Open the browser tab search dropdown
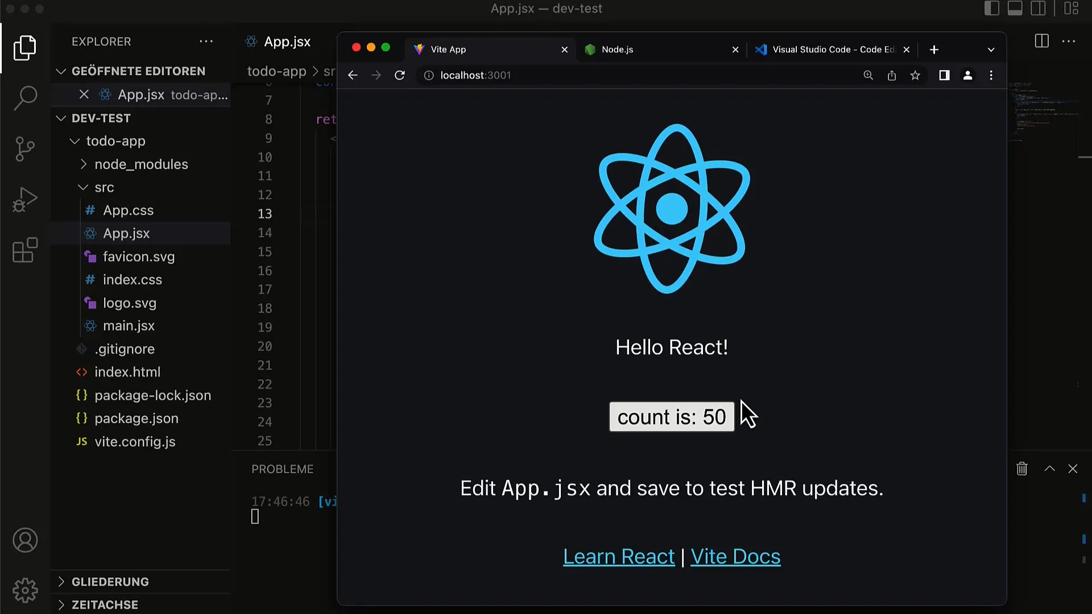This screenshot has height=614, width=1092. coord(991,49)
